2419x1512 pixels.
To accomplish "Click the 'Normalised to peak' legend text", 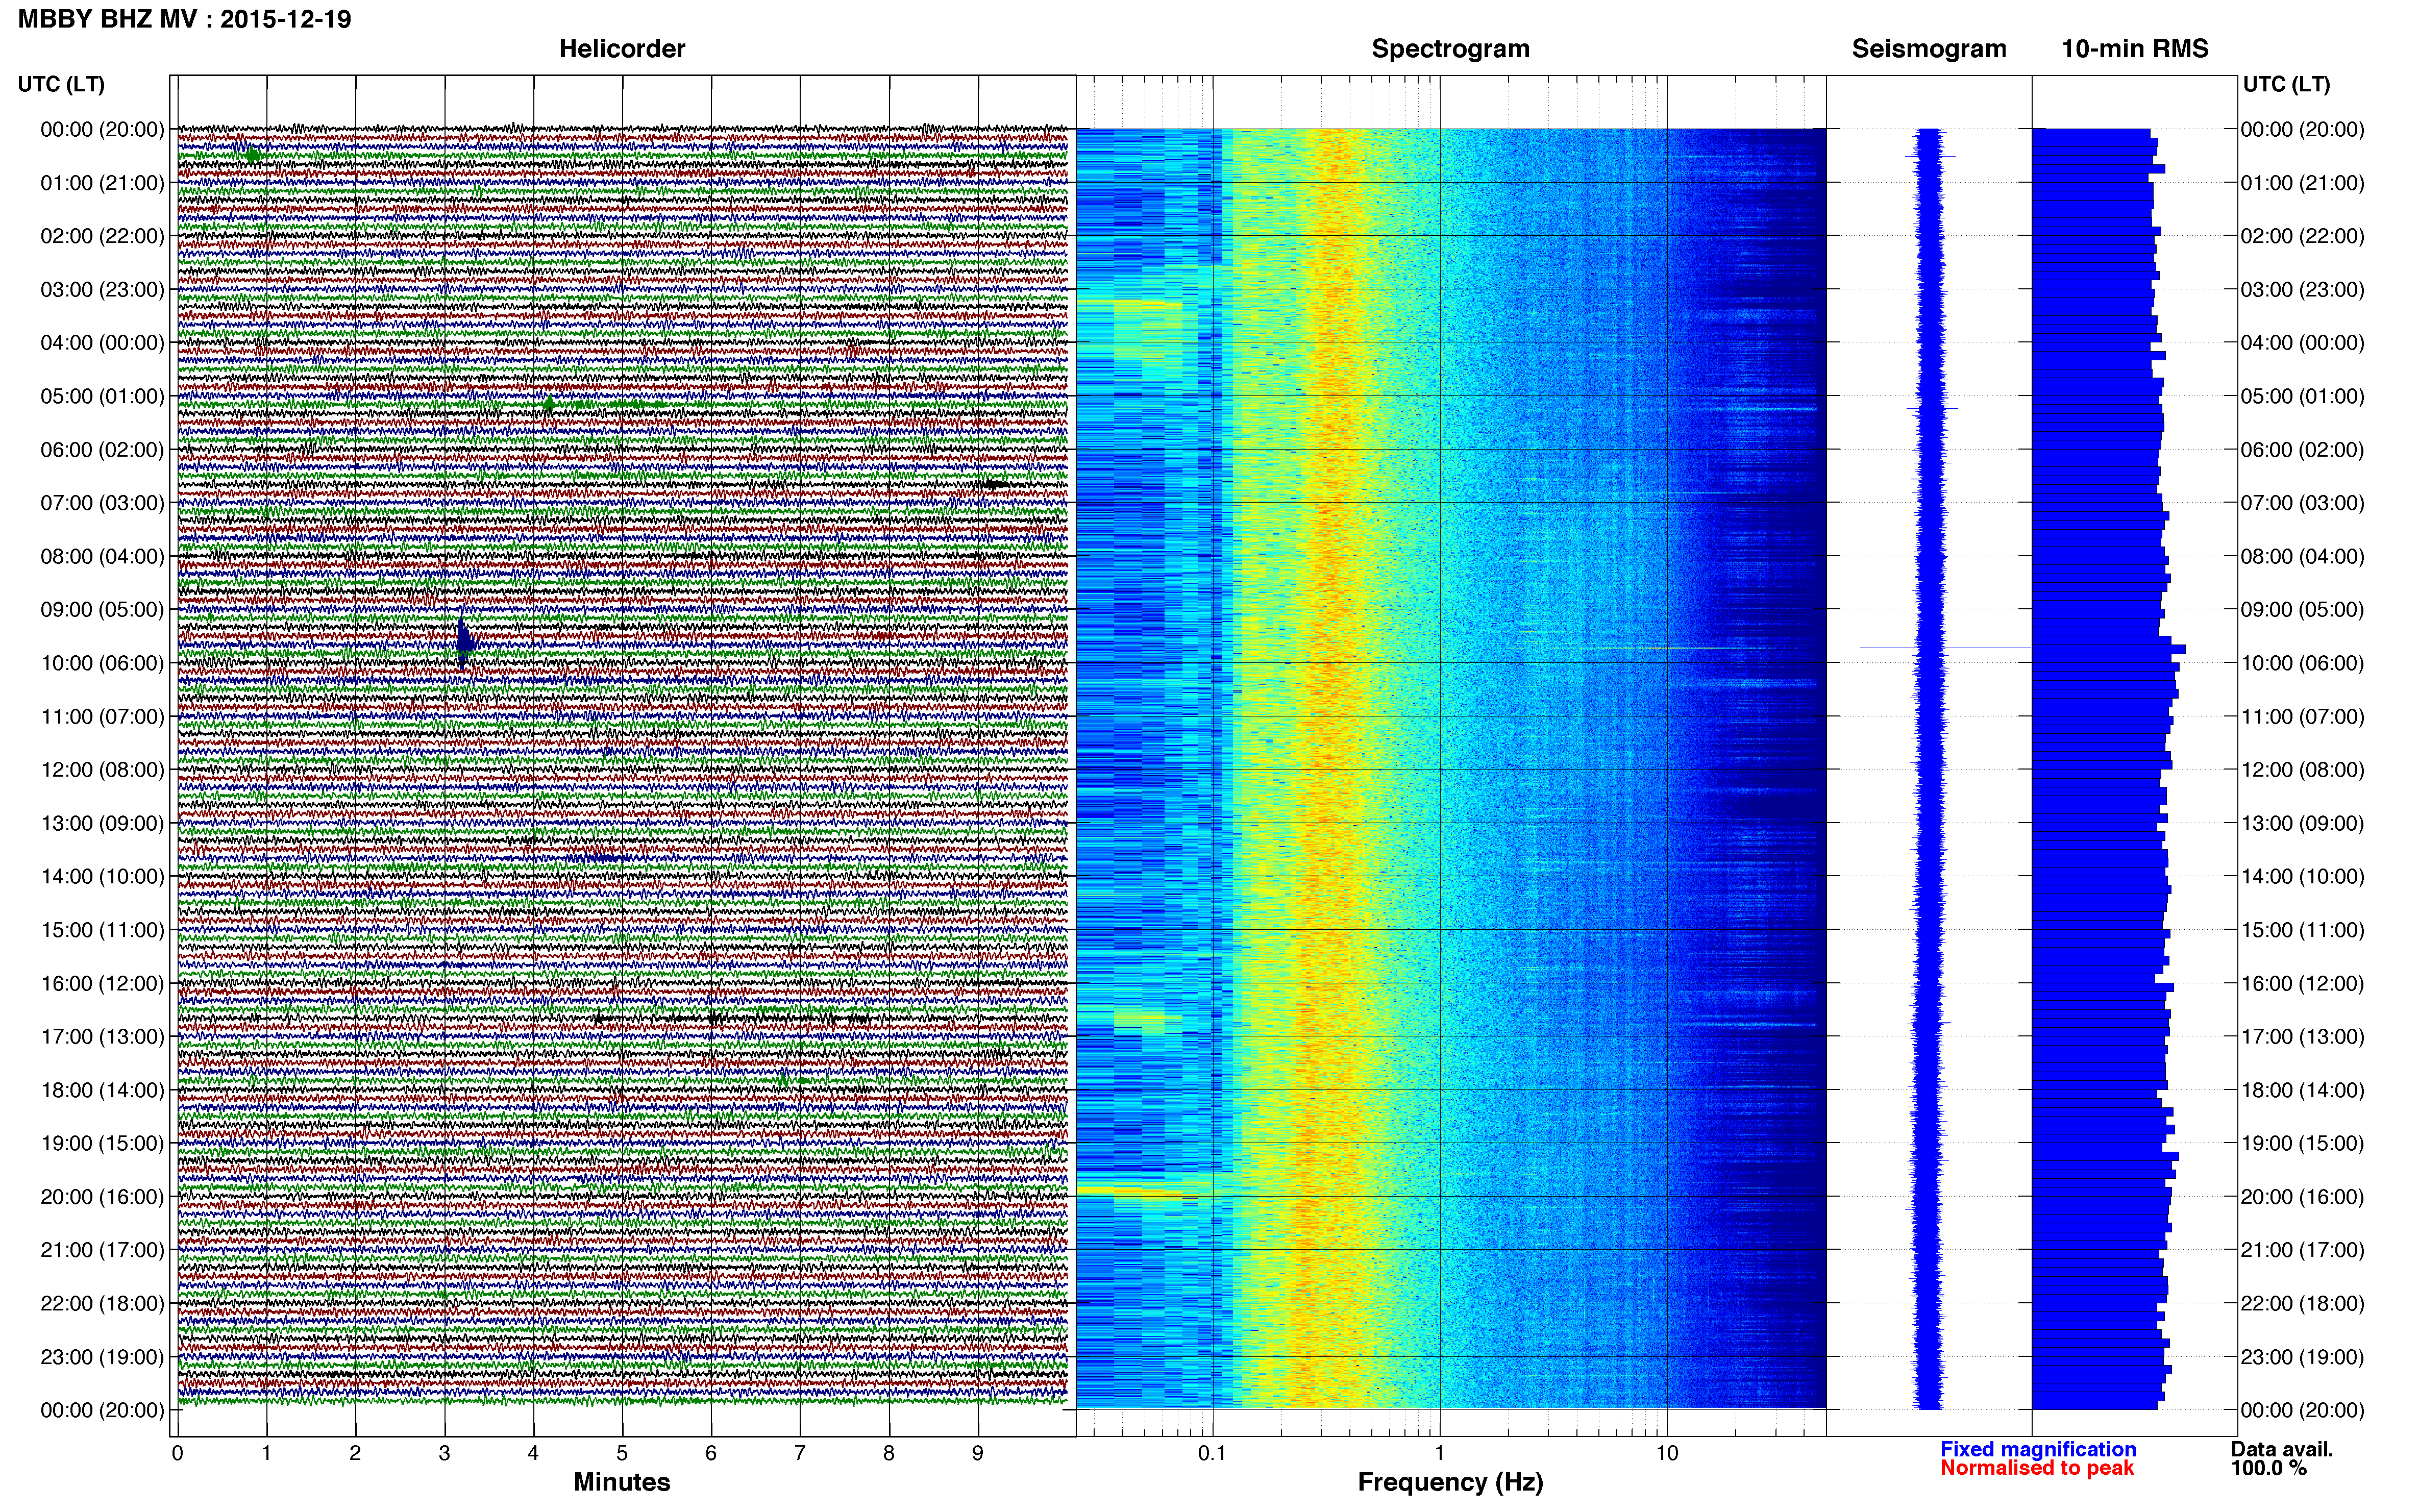I will tap(2037, 1468).
